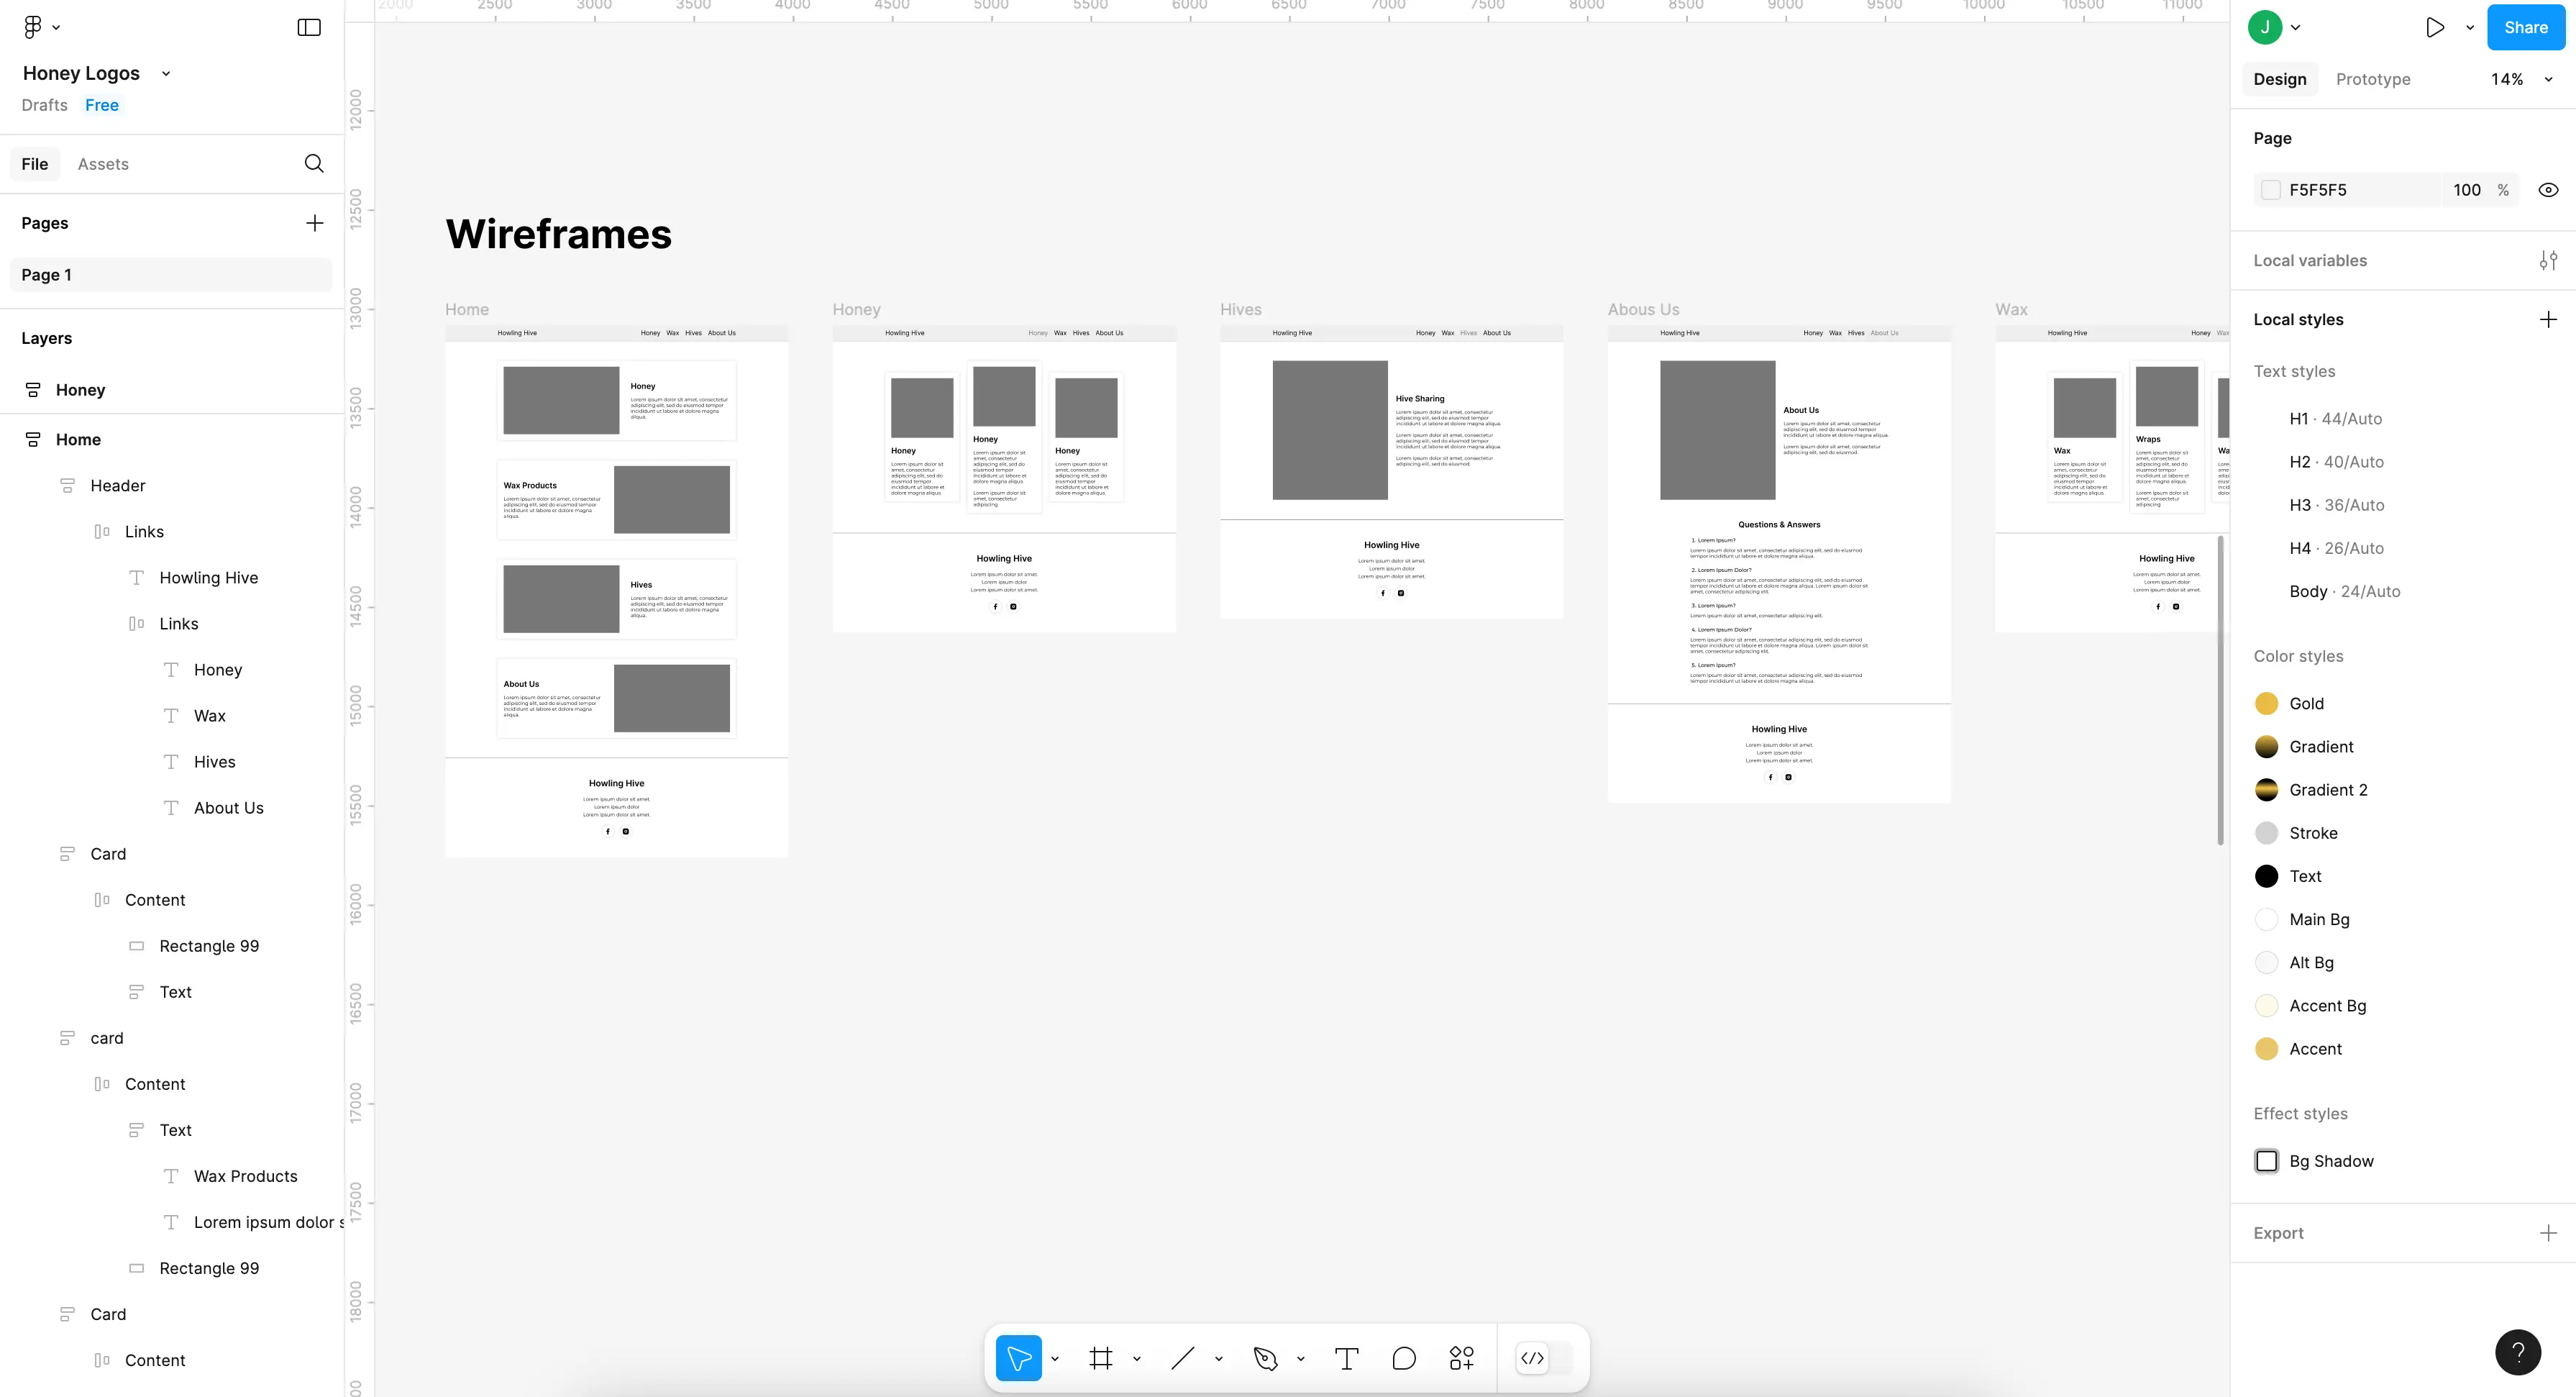This screenshot has height=1397, width=2576.
Task: Open Frame tool options chevron
Action: 1137,1359
